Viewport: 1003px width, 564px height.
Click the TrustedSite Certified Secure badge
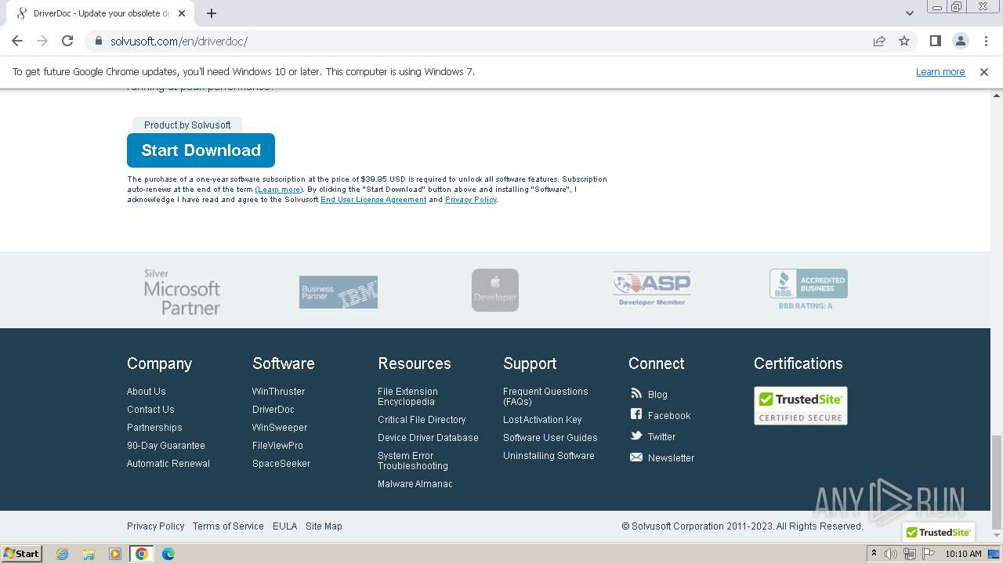801,406
